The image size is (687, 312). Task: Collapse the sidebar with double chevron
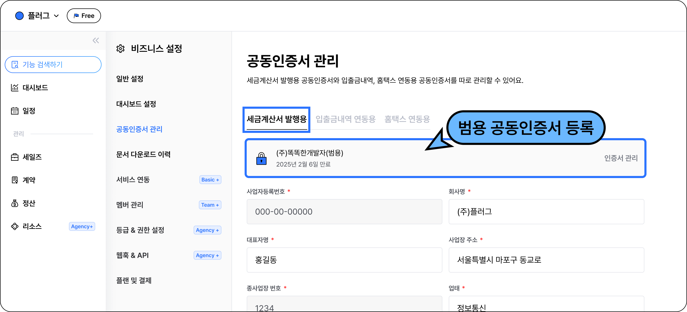coord(96,40)
